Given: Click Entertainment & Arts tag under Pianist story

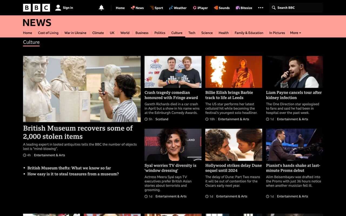Looking at the screenshot, I should click(x=292, y=196).
